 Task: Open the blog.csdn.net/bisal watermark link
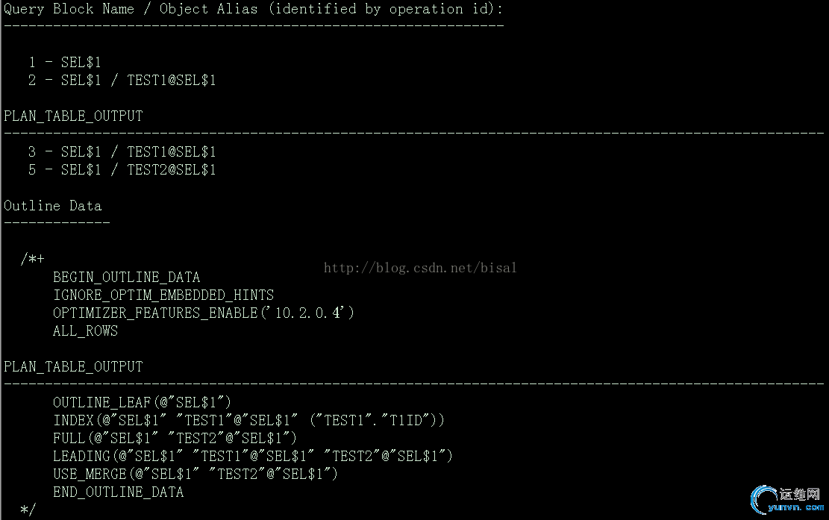pyautogui.click(x=420, y=268)
